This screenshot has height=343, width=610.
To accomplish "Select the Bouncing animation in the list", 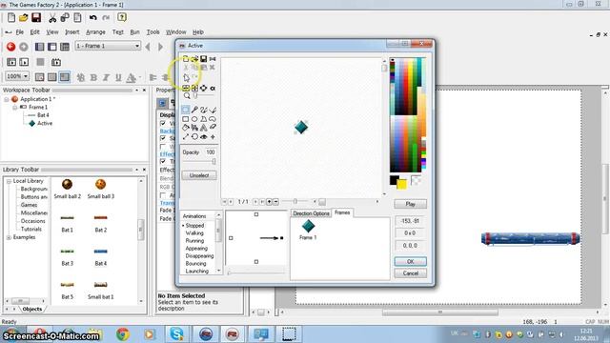I will 195,263.
